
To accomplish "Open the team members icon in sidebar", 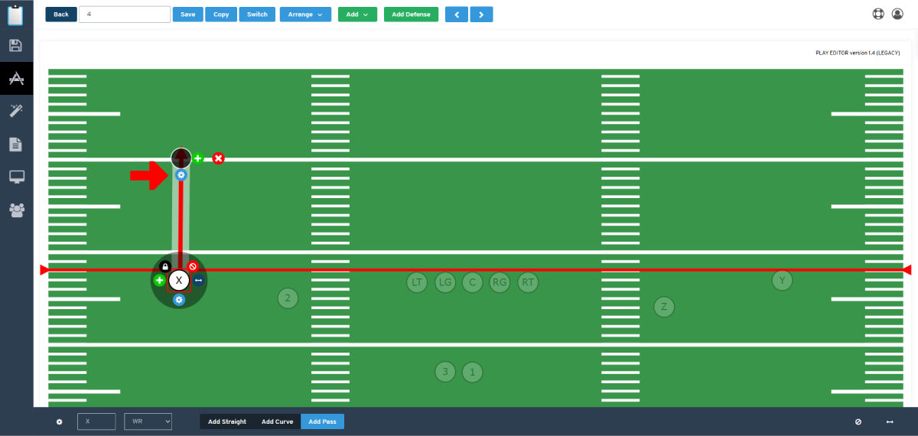I will (16, 210).
